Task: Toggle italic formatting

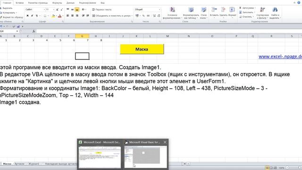Action: (x=32, y=16)
